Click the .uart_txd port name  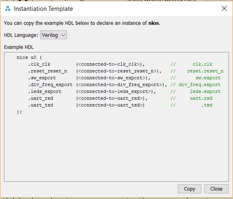41,105
